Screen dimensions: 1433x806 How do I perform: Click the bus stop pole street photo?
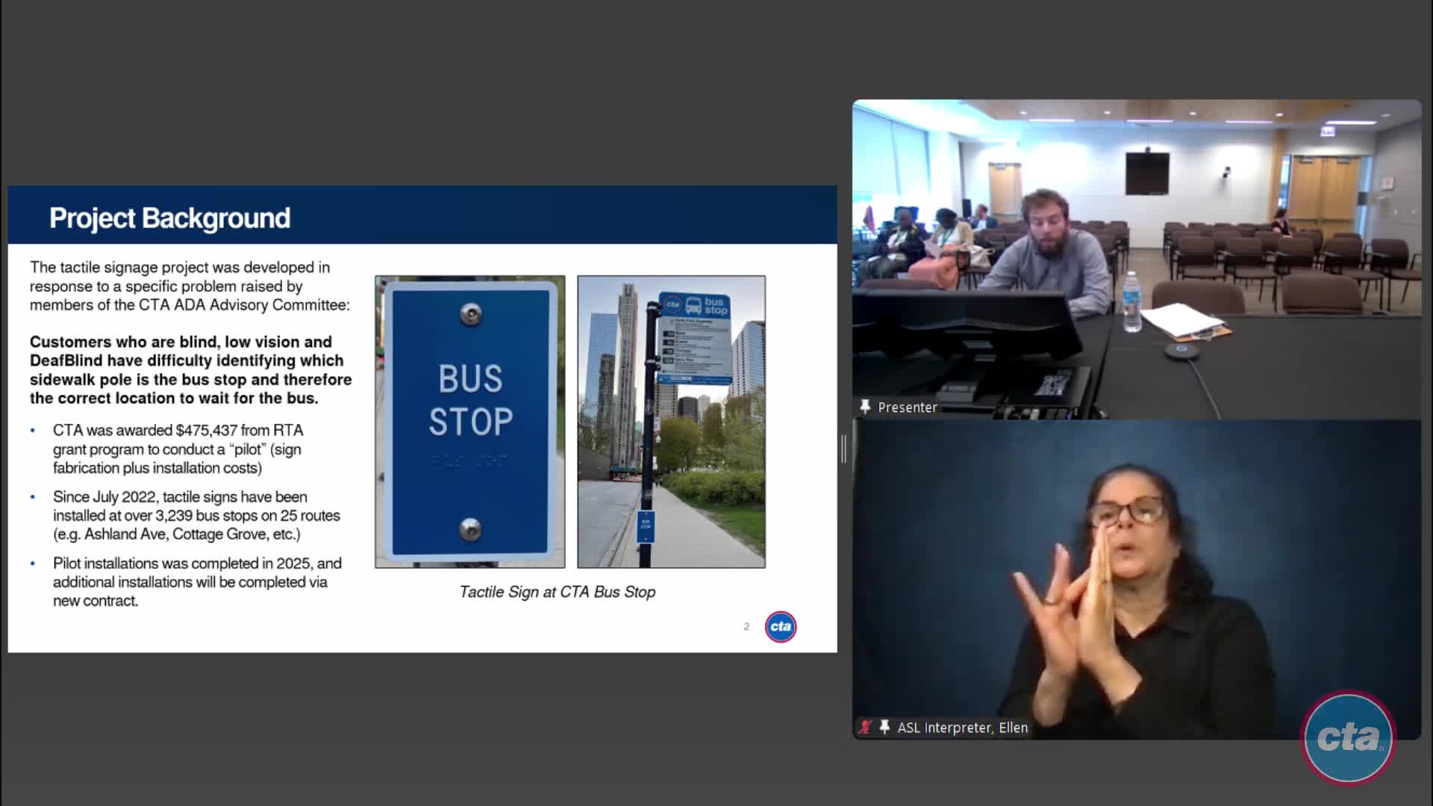(x=671, y=422)
